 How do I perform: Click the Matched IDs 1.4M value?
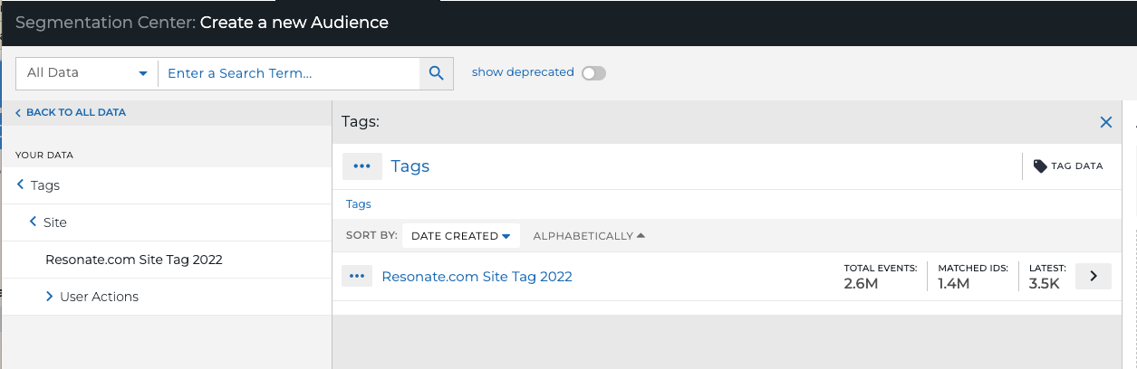pos(954,284)
